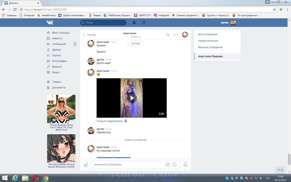Open notifications bell in VK header
291x182 pixels.
[x=134, y=22]
